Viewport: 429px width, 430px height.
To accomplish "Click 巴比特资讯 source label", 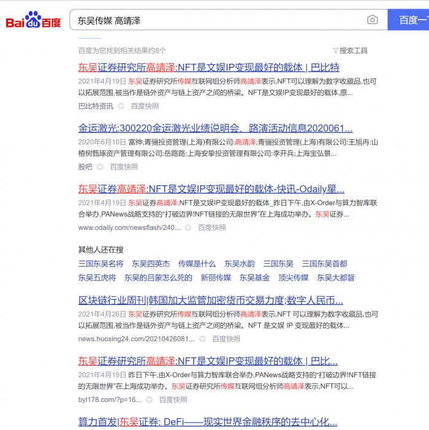I will click(96, 106).
